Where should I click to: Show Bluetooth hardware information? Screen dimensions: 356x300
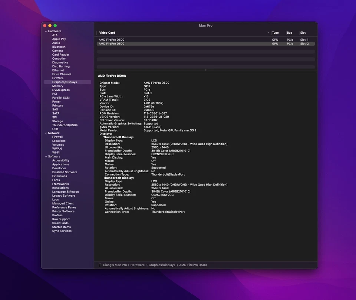click(x=59, y=47)
